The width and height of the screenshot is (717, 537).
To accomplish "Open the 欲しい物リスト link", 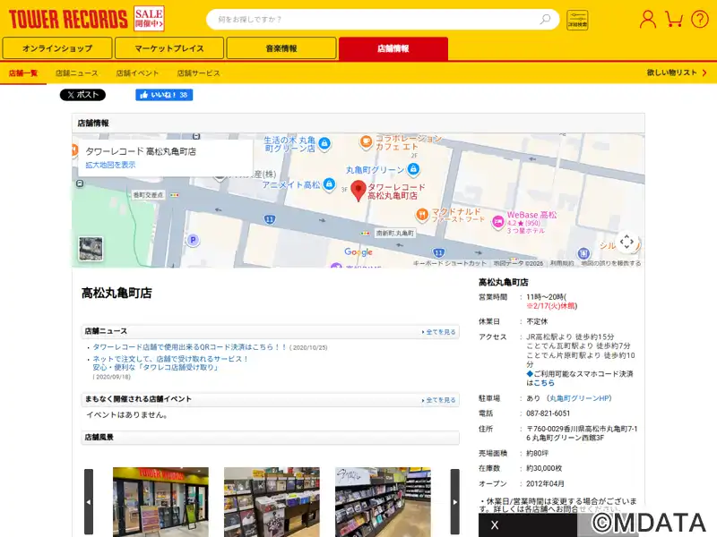I will [677, 72].
